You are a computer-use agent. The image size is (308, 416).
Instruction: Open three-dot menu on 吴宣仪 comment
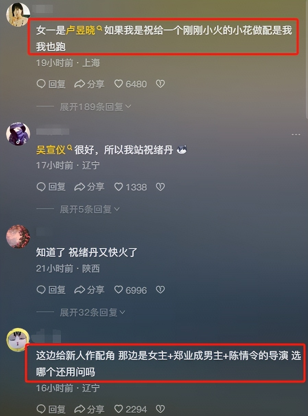click(296, 135)
